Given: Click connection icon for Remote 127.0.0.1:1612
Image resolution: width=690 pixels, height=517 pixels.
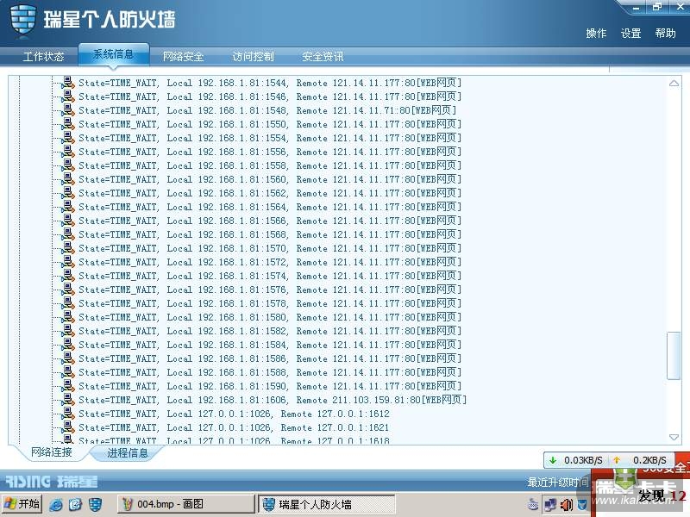Looking at the screenshot, I should click(x=68, y=414).
